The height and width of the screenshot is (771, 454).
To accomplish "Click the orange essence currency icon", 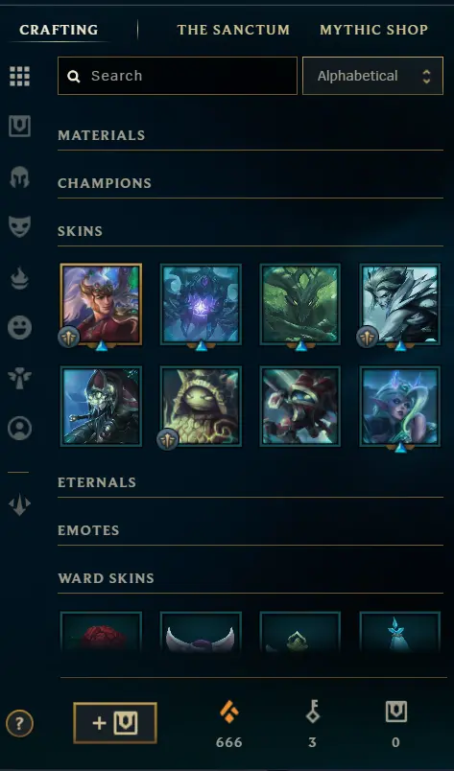I will point(229,712).
